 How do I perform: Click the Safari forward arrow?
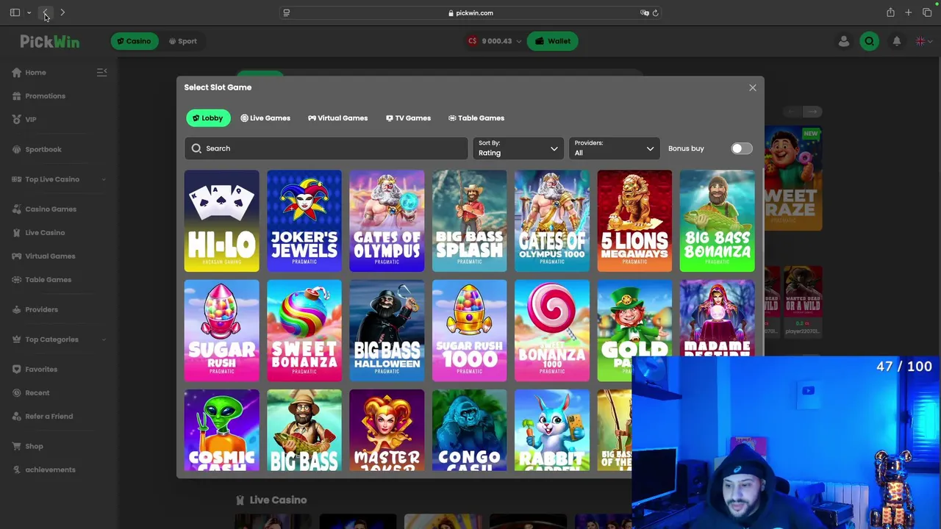pyautogui.click(x=62, y=12)
